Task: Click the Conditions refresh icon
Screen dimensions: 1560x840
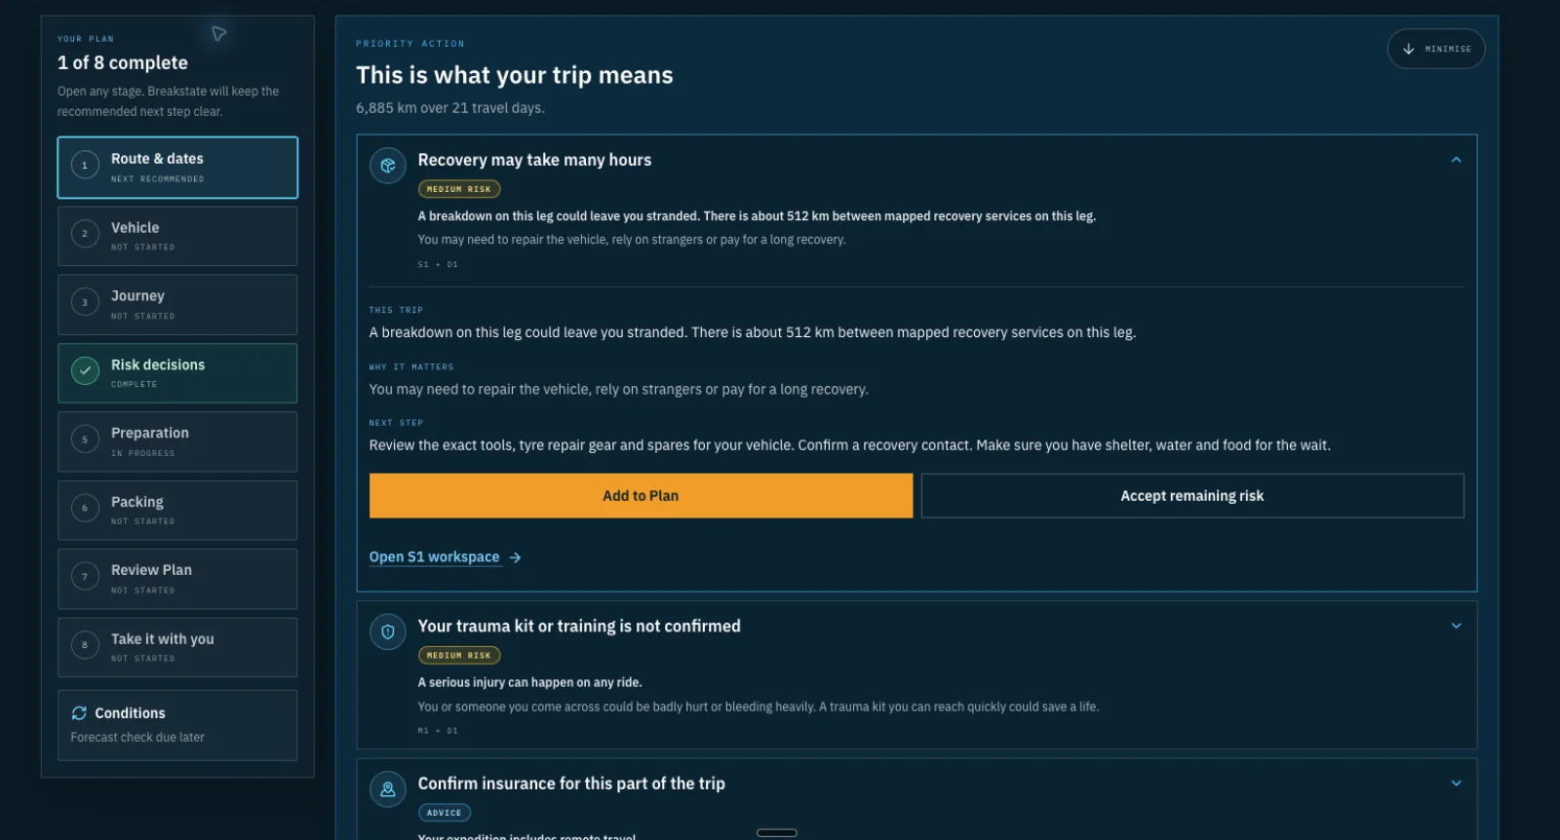Action: tap(79, 713)
